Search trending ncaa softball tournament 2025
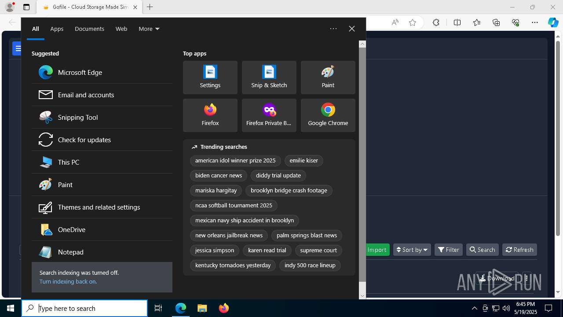563x317 pixels. (234, 205)
